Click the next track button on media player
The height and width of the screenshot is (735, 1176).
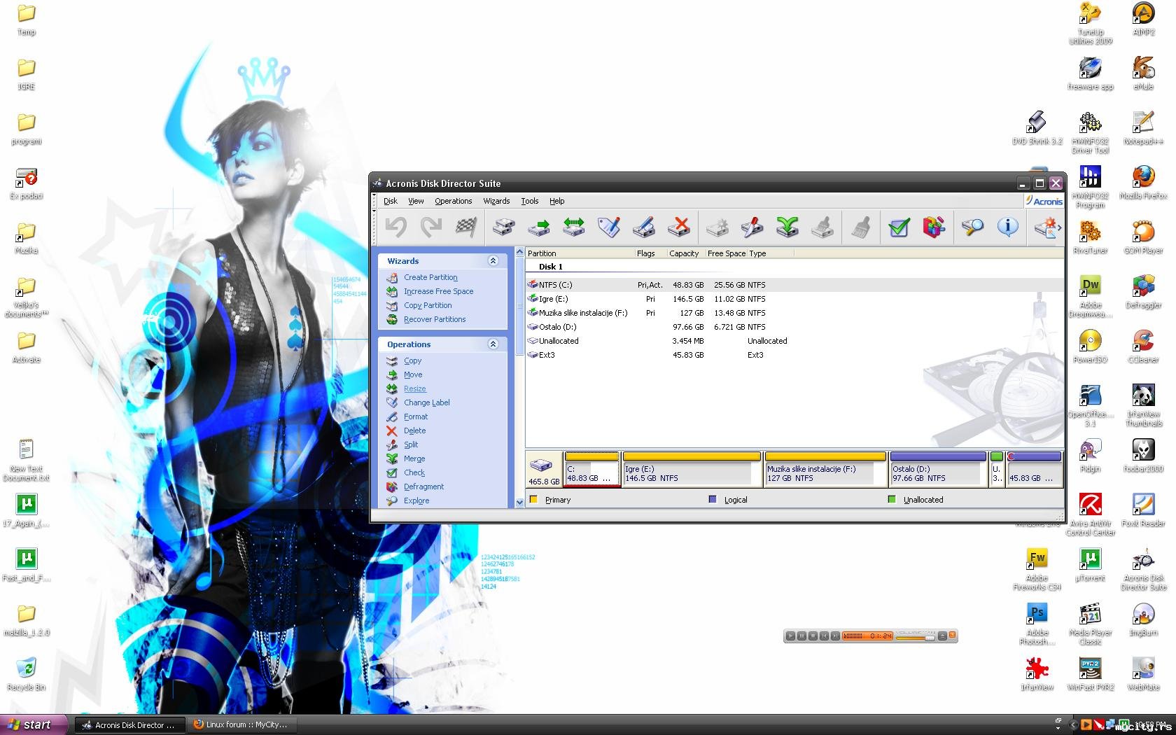835,636
